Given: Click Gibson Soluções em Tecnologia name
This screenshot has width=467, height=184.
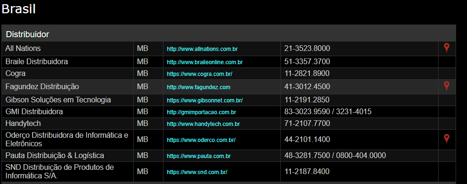Looking at the screenshot, I should tap(58, 100).
